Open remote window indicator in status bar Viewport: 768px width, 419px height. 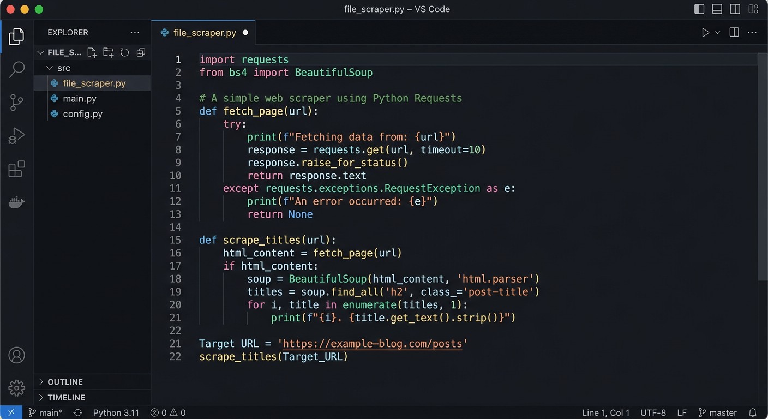[11, 412]
